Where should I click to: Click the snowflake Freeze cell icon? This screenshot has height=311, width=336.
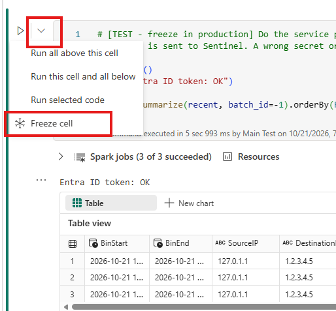click(x=20, y=123)
